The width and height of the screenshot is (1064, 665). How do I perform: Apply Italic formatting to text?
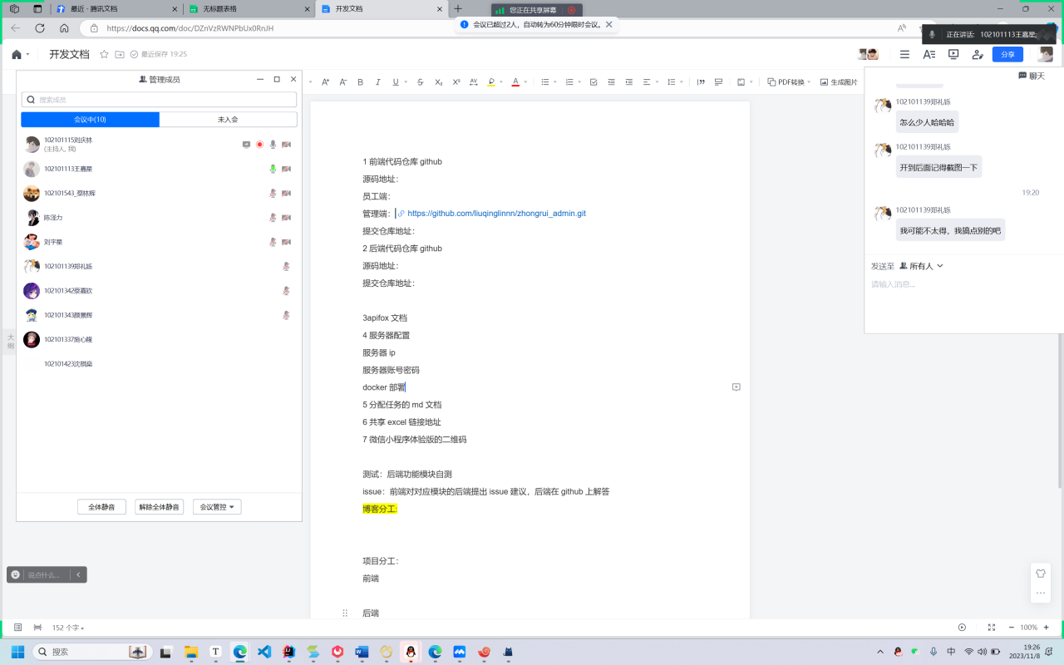[377, 81]
